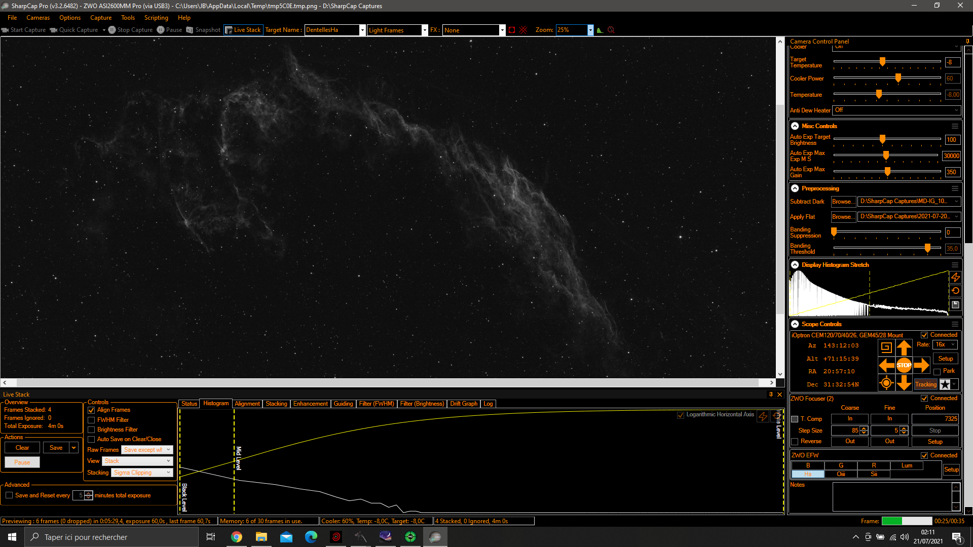Viewport: 973px width, 547px height.
Task: Nudge the mount down with the down arrow
Action: pos(904,383)
